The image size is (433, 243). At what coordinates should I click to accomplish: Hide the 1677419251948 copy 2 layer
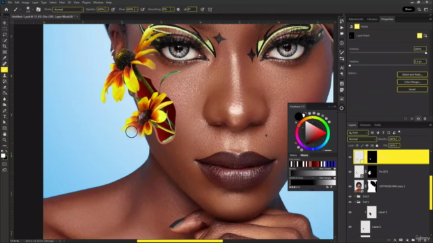[x=350, y=186]
